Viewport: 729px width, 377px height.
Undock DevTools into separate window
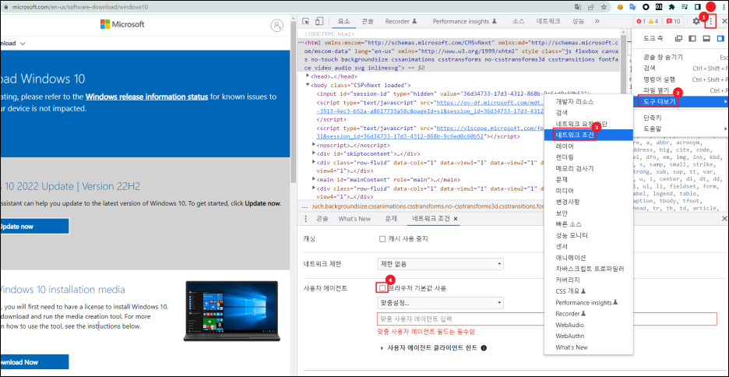tap(679, 39)
